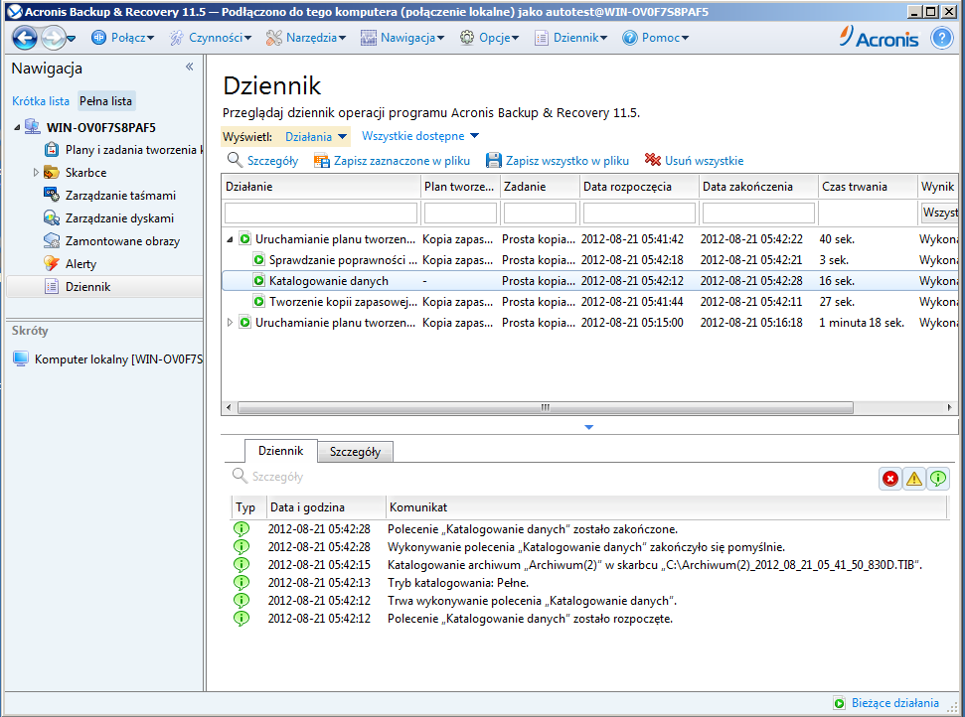This screenshot has width=965, height=717.
Task: Click Szczegóły magnifier in the upper toolbar
Action: [262, 161]
